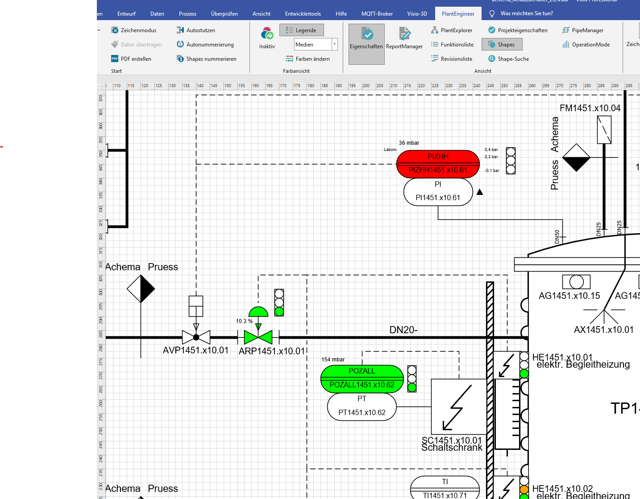Open the MQTT-Broker tab
The height and width of the screenshot is (499, 640).
(377, 14)
